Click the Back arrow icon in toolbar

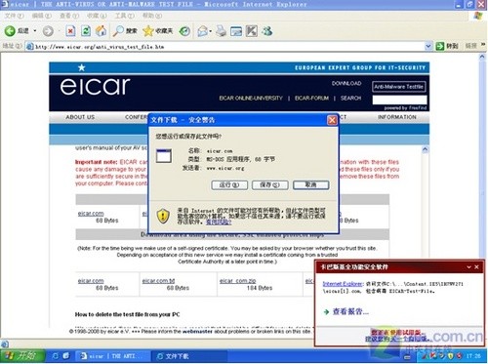click(10, 31)
